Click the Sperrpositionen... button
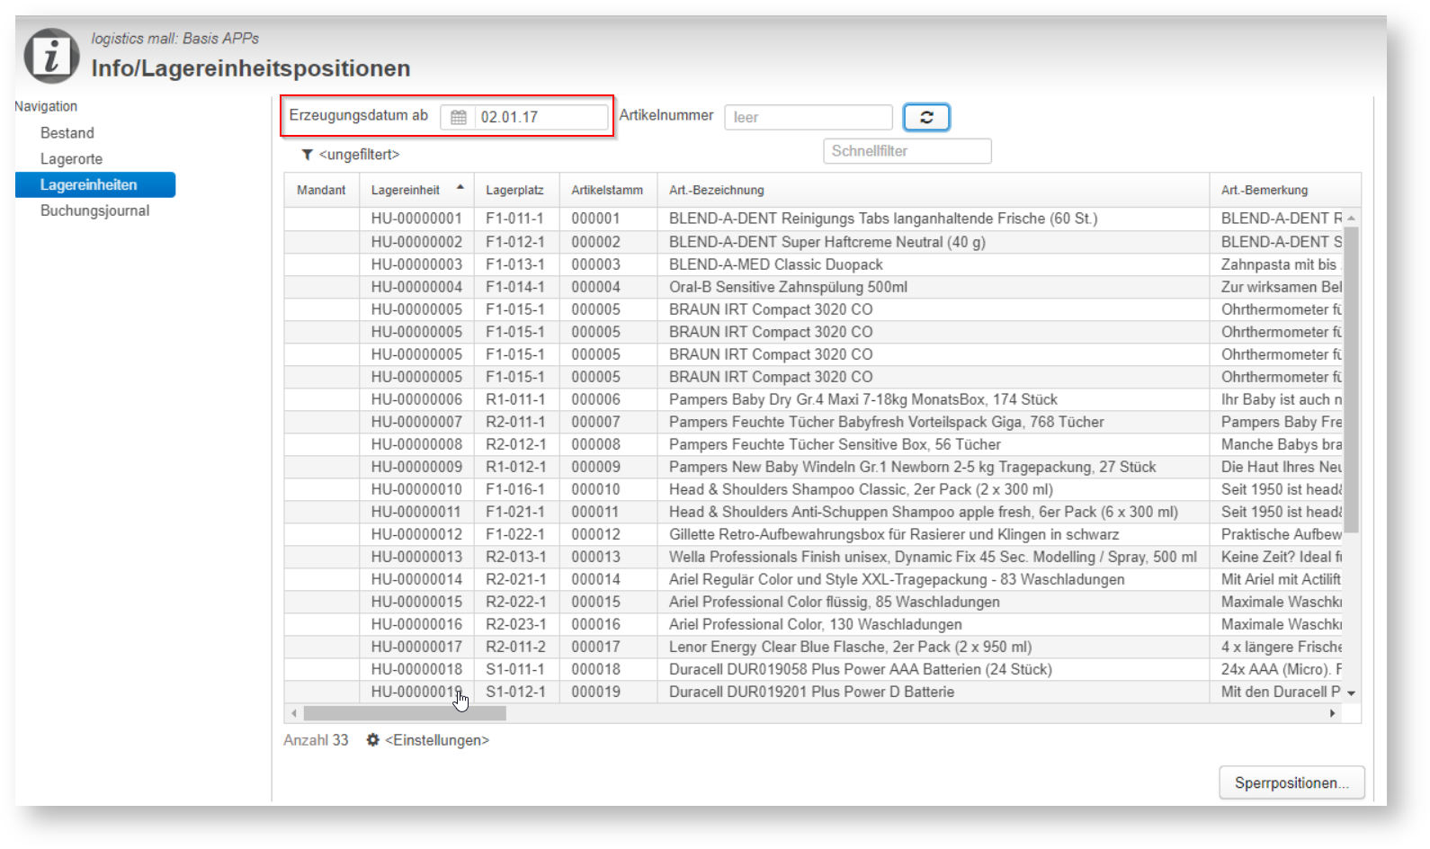The height and width of the screenshot is (849, 1430). click(x=1291, y=782)
